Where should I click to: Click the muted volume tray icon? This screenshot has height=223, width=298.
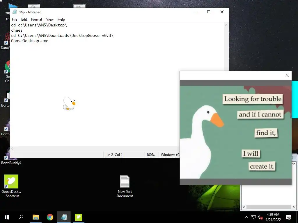point(260,217)
